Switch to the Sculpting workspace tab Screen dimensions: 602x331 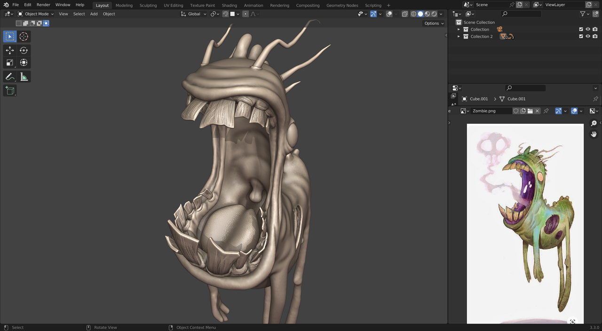tap(148, 5)
